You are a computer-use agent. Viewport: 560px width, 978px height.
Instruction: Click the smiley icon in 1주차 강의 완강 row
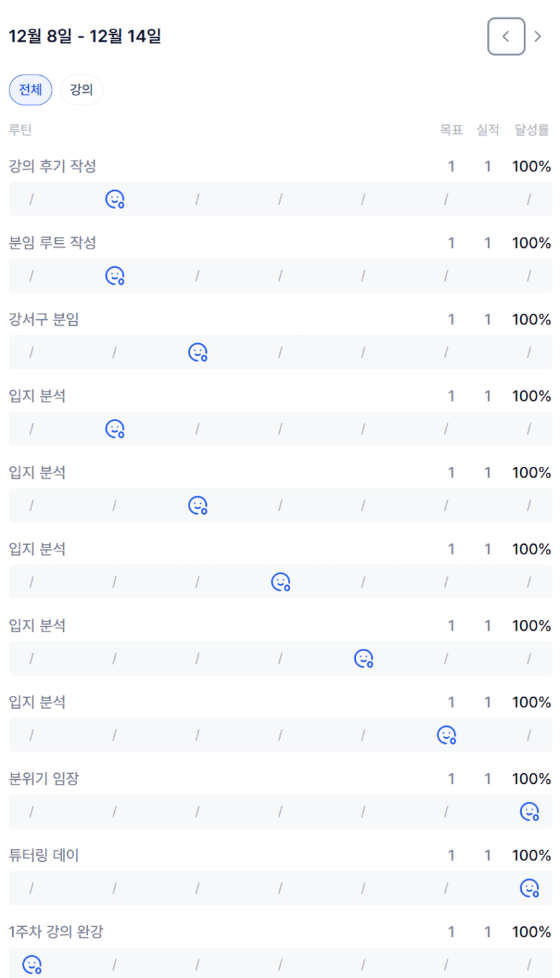coord(32,965)
